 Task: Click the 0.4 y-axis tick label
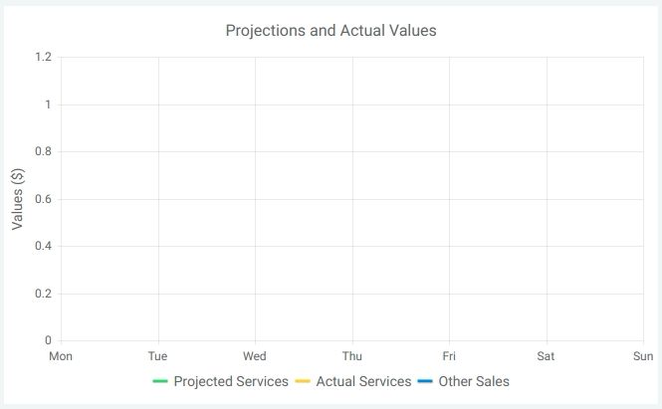coord(43,246)
